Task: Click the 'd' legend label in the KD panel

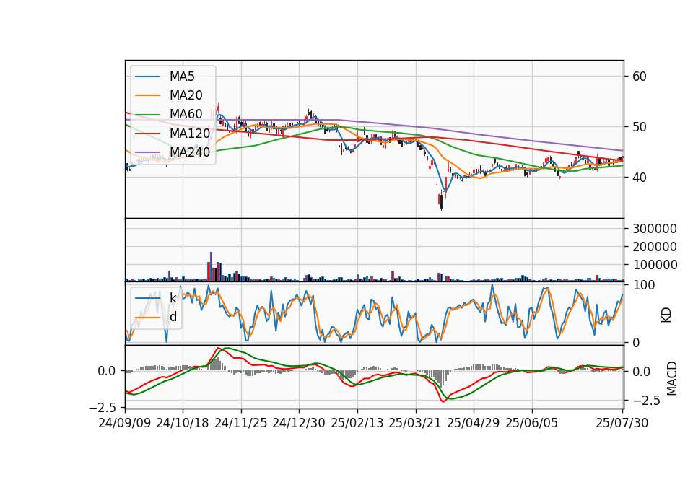Action: pos(173,317)
